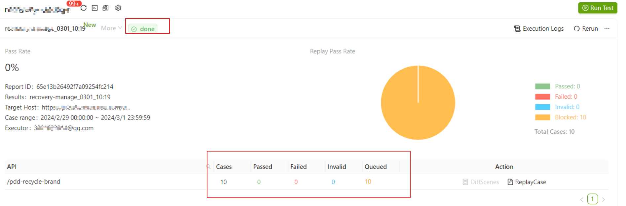
Task: Click the three-dot more options icon
Action: (607, 29)
